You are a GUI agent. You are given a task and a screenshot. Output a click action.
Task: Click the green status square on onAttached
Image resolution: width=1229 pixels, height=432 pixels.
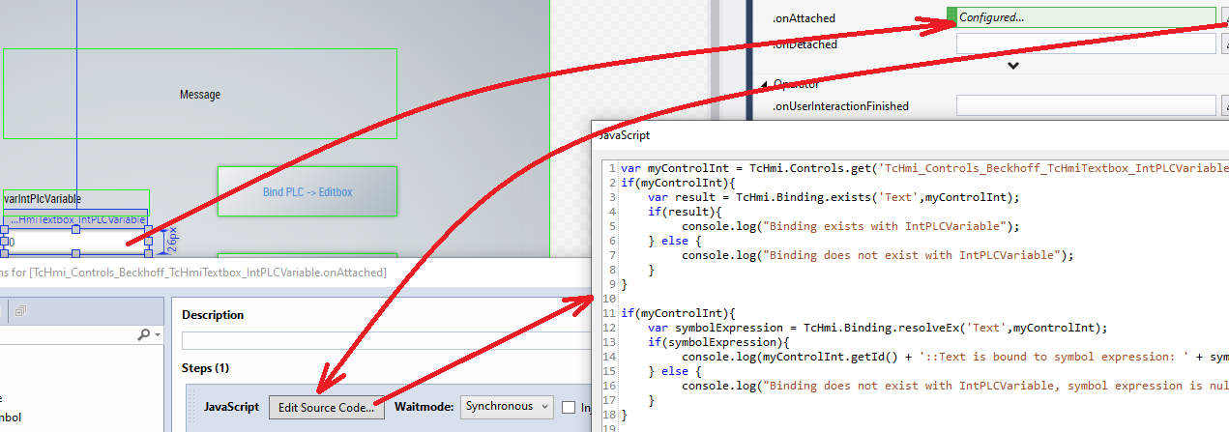coord(951,17)
